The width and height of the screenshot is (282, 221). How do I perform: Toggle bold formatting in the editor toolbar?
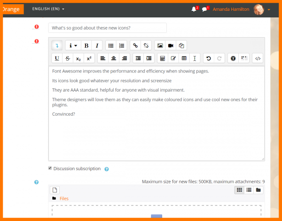pos(86,46)
